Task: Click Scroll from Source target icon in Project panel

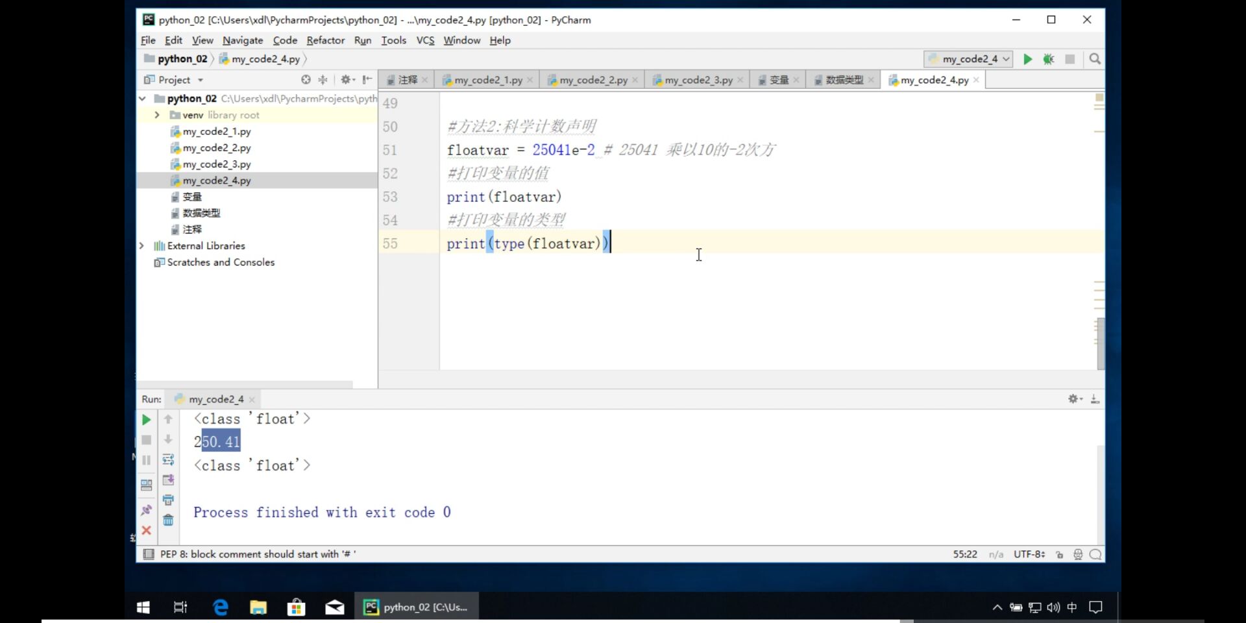Action: (306, 79)
